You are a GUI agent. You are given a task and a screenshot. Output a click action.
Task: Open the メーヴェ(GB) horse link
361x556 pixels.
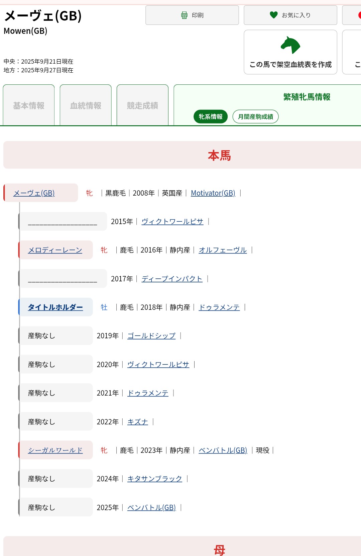tap(34, 193)
